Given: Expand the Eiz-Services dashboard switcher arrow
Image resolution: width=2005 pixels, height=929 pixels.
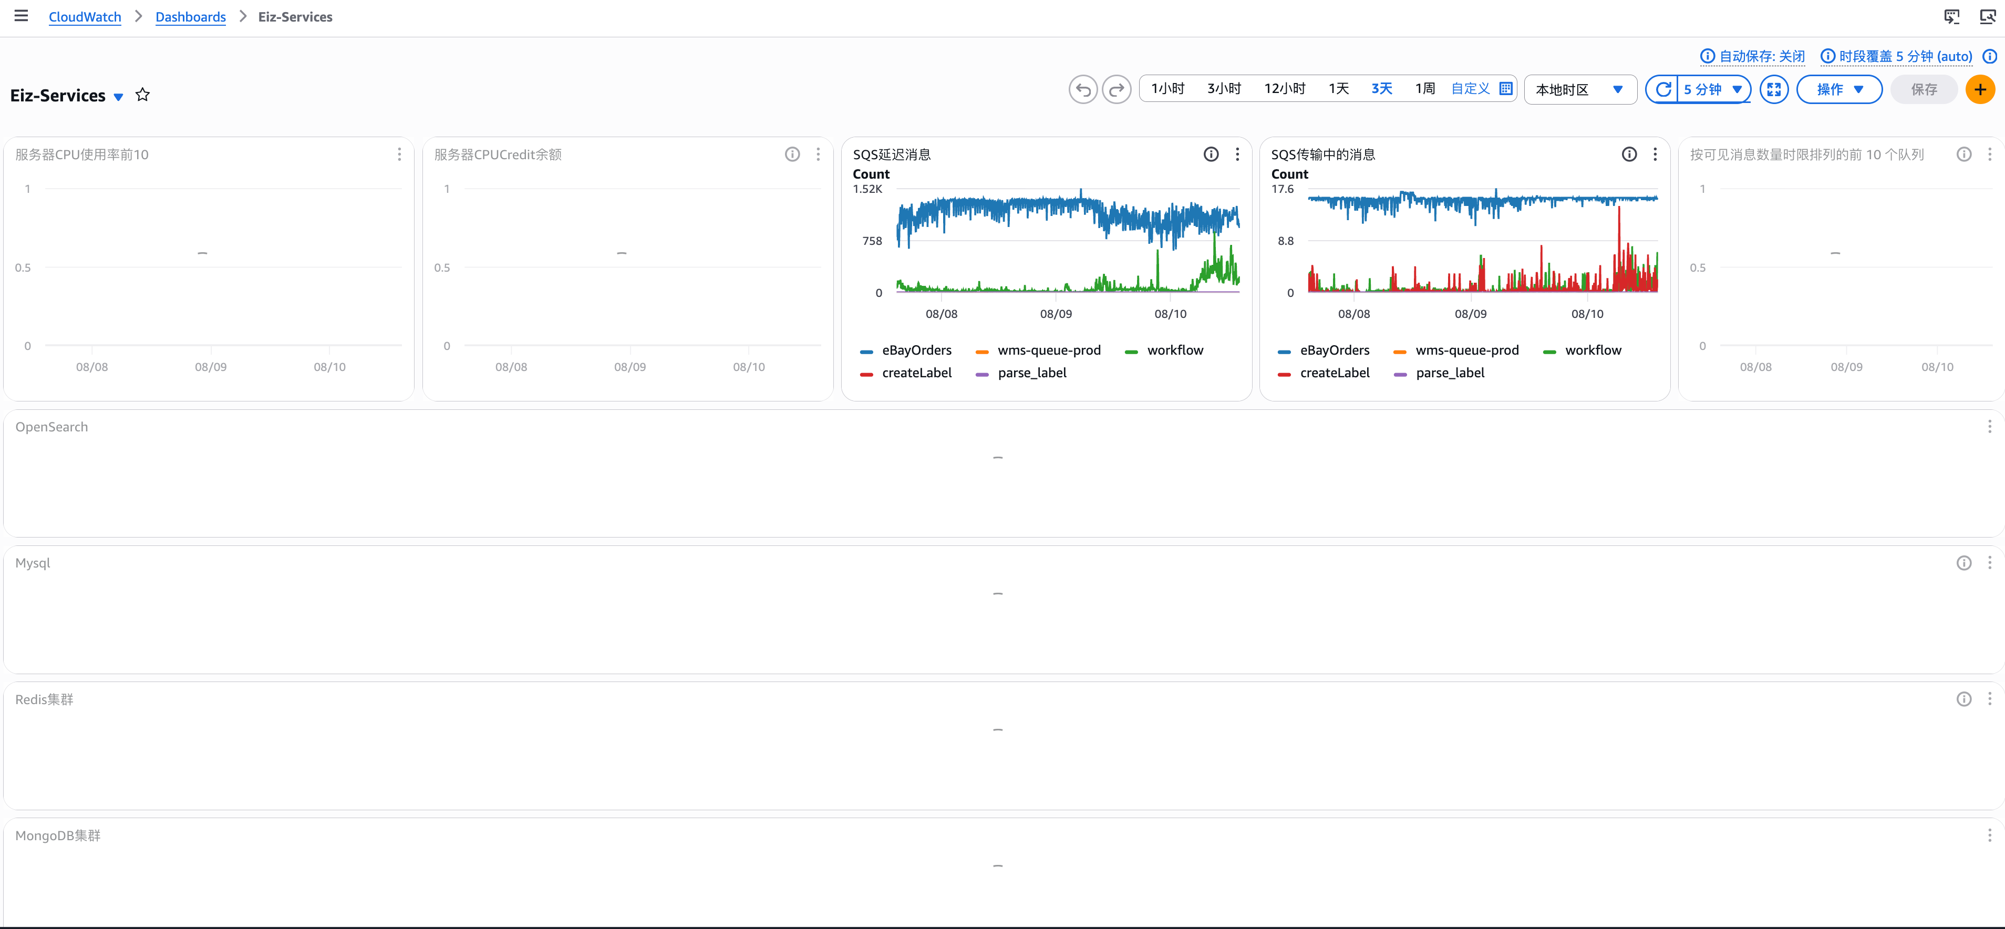Looking at the screenshot, I should pos(118,97).
